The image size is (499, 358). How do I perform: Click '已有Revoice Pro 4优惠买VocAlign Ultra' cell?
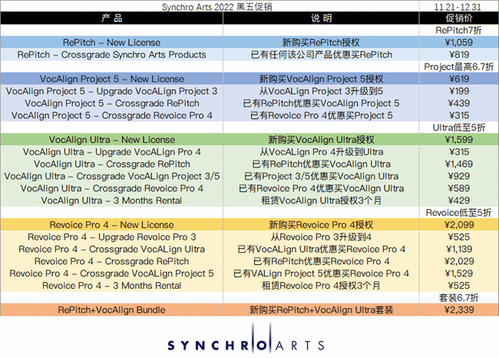coord(321,188)
